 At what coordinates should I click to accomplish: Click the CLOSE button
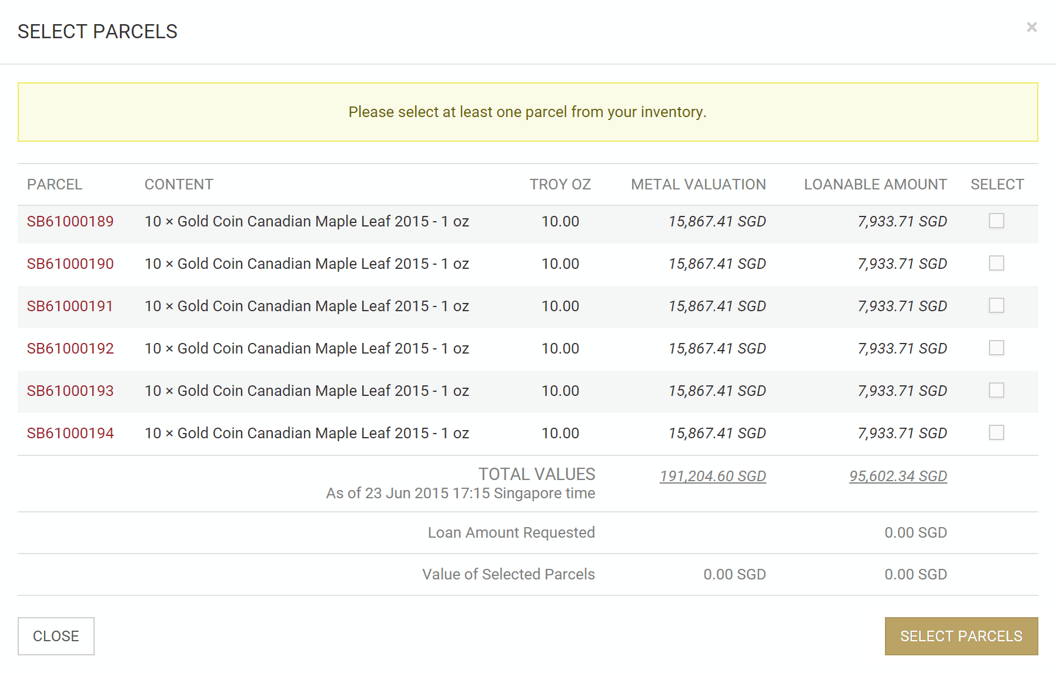(x=56, y=636)
